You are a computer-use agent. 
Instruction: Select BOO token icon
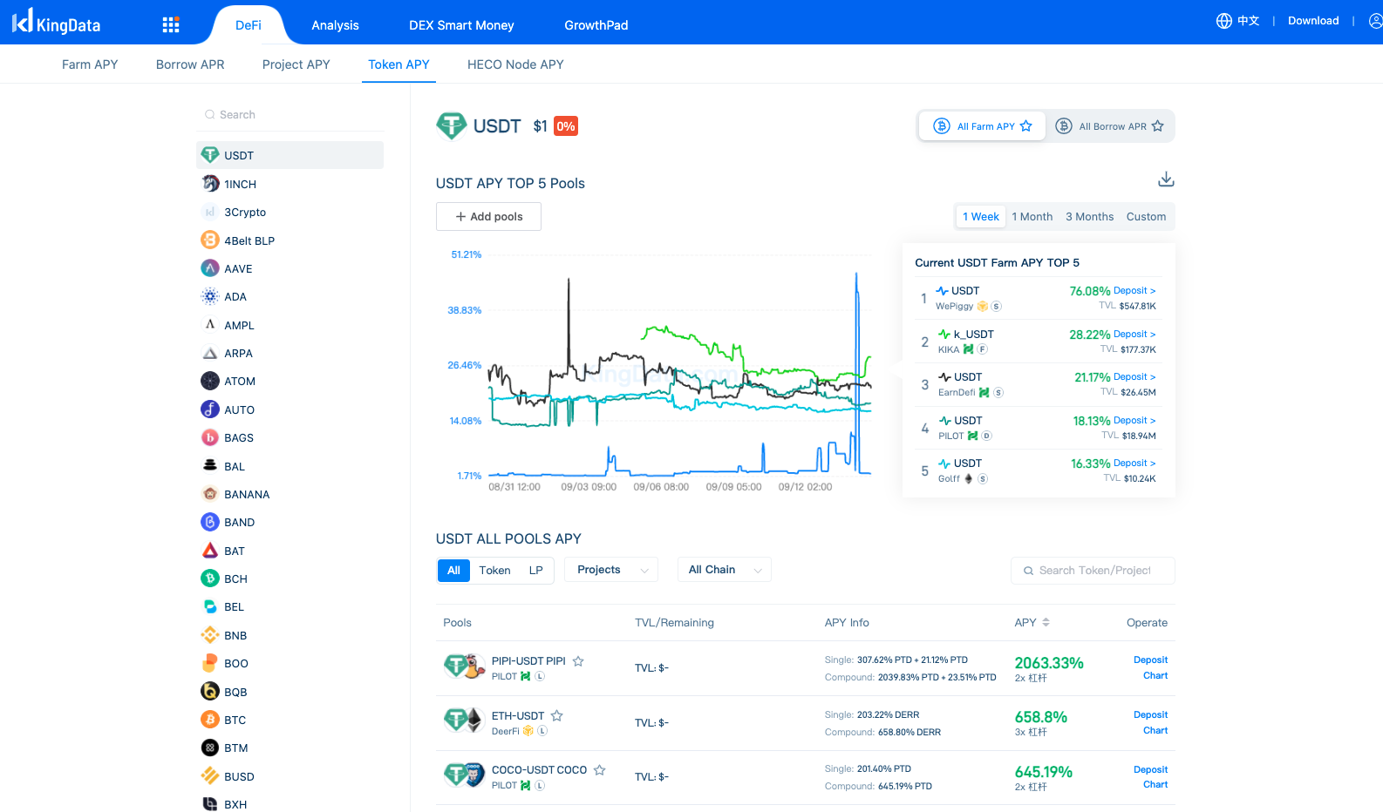click(x=210, y=663)
